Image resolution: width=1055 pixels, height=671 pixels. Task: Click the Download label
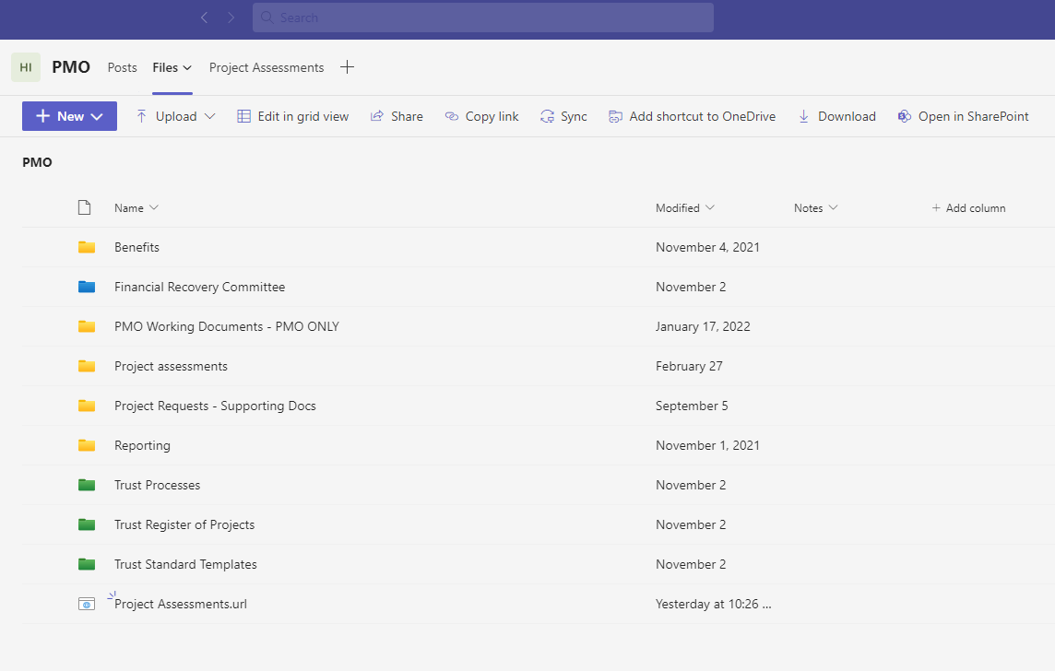click(x=847, y=116)
